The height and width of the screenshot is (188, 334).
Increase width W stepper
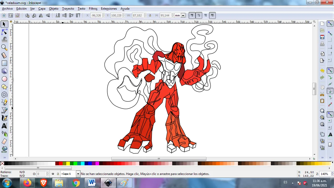[145, 14]
